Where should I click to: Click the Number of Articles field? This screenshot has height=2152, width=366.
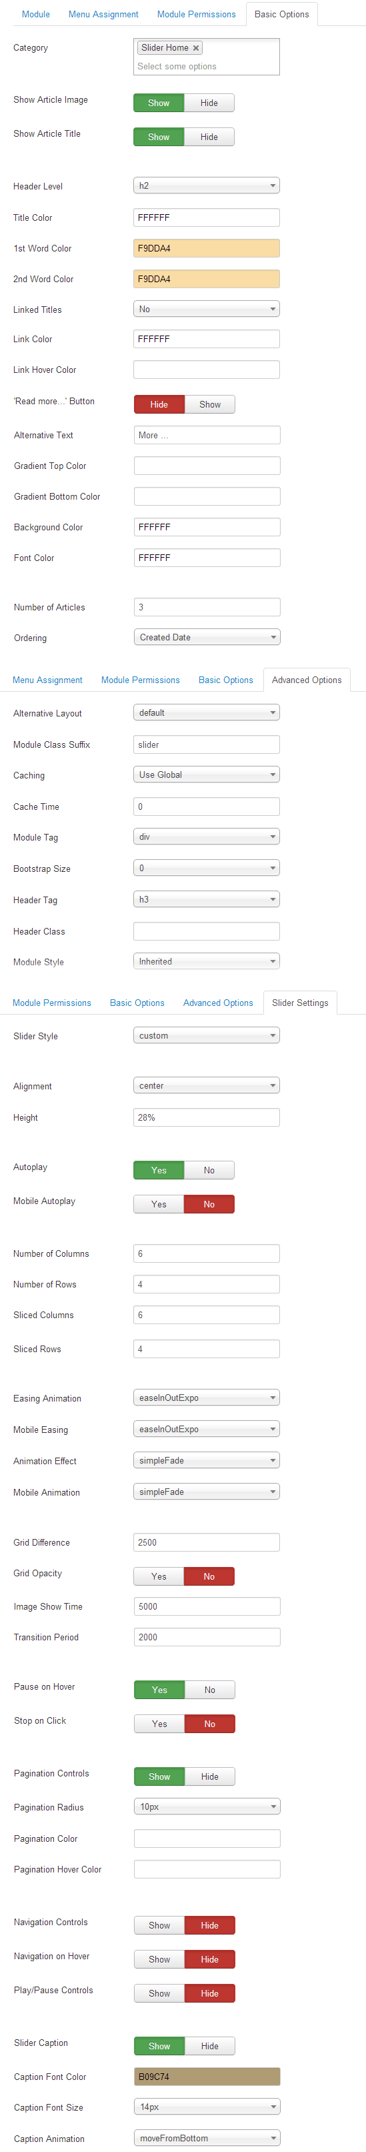pos(207,607)
